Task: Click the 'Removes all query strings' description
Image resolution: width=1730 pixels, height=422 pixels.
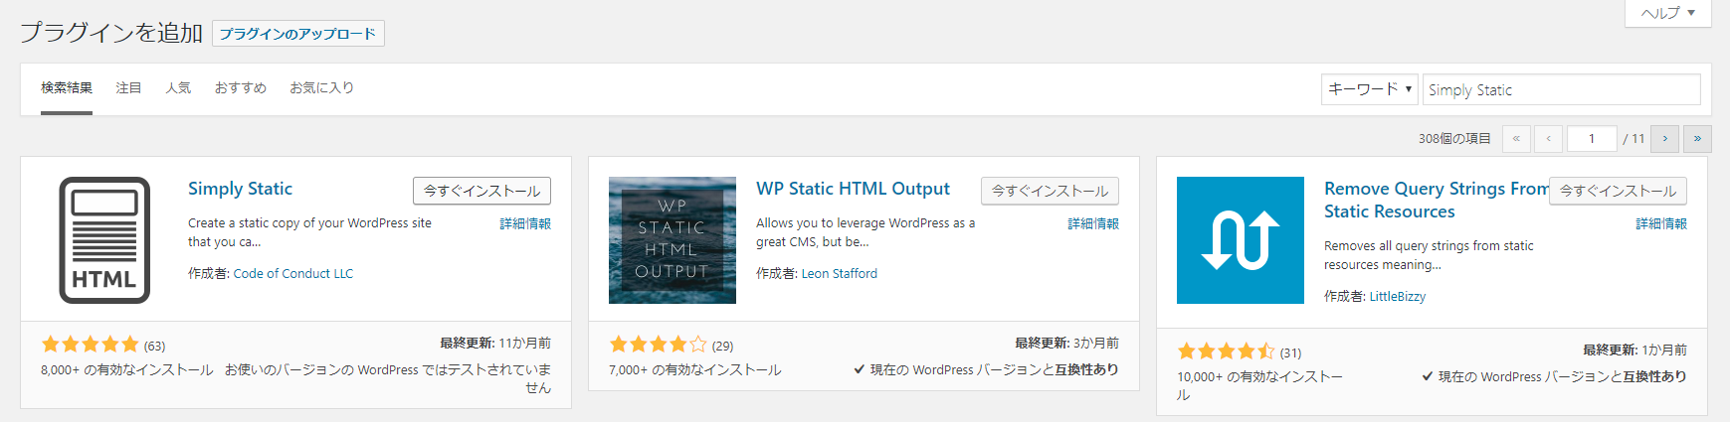Action: click(1429, 255)
